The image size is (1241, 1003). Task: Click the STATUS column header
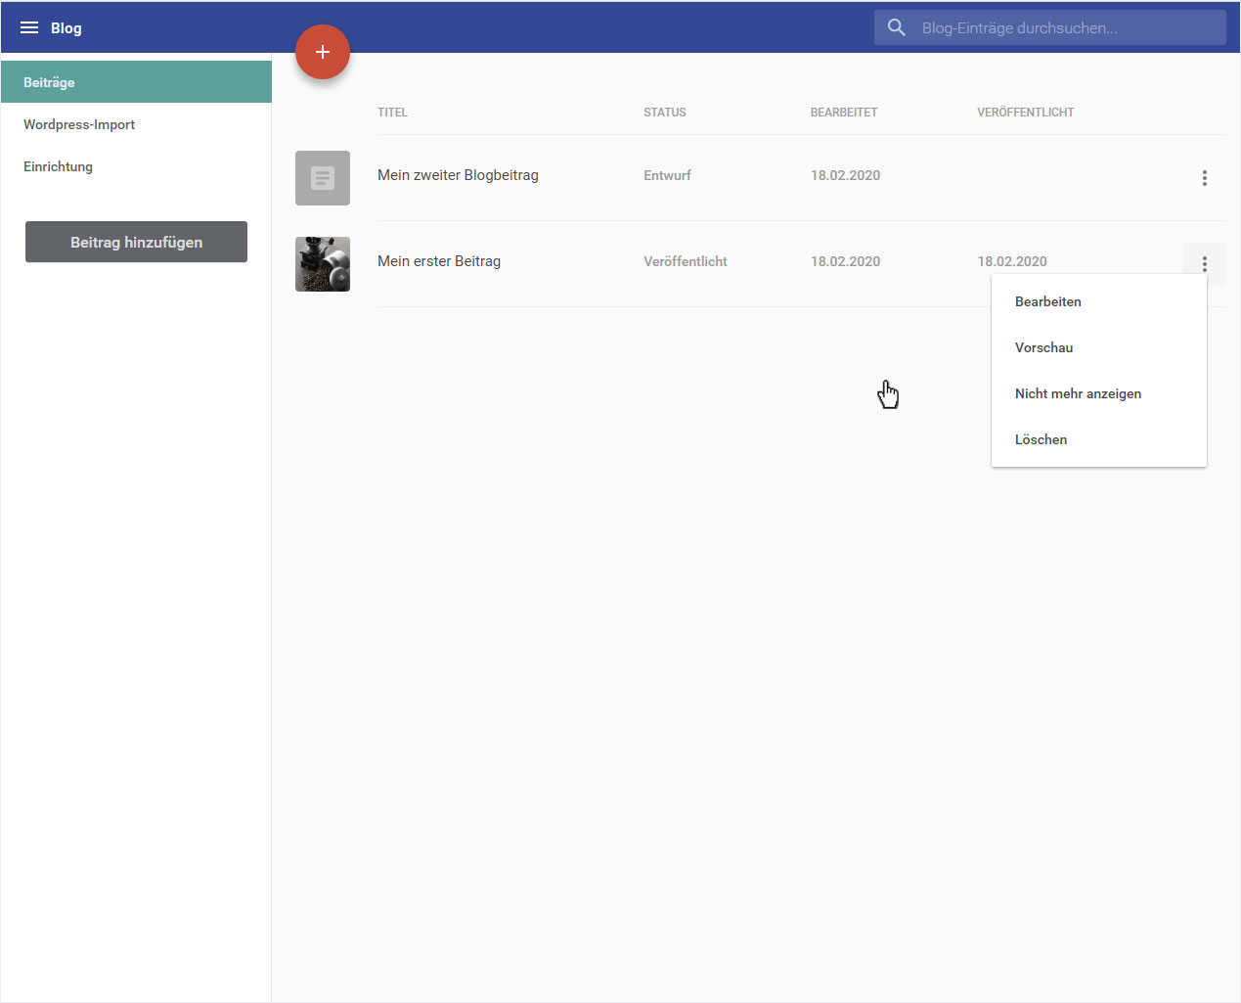click(665, 113)
